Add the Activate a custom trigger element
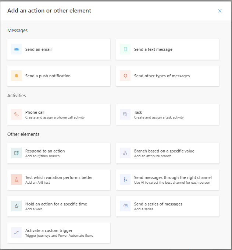 [x=49, y=230]
